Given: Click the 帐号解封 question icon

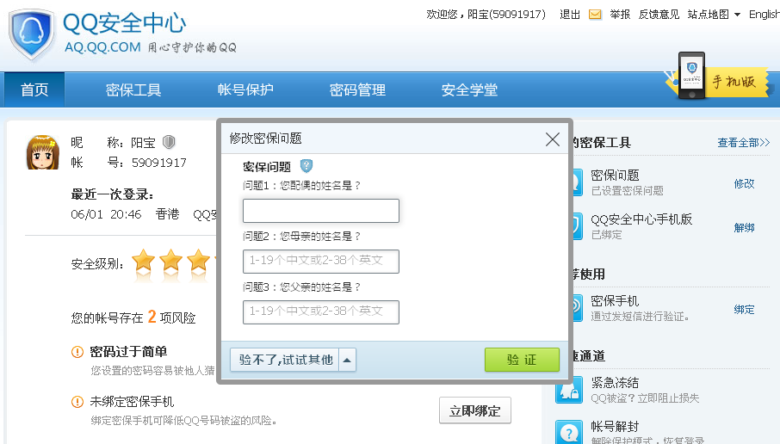Looking at the screenshot, I should pyautogui.click(x=569, y=432).
